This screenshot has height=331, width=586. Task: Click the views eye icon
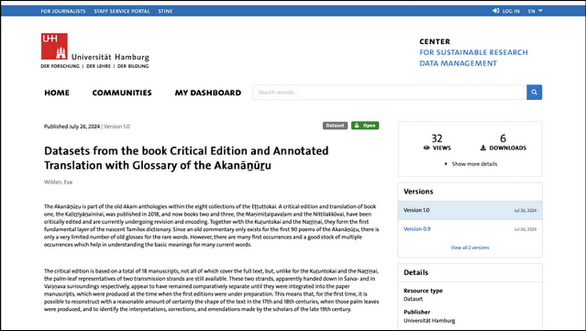tap(426, 148)
